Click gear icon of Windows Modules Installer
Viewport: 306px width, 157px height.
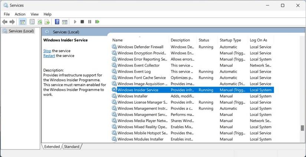pyautogui.click(x=114, y=139)
